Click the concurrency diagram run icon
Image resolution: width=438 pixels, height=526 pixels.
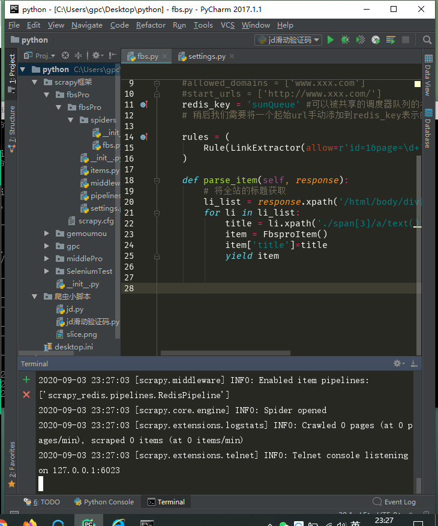(x=391, y=40)
